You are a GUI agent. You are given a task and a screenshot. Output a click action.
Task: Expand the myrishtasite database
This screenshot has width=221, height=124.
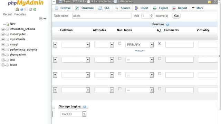pyautogui.click(x=3, y=39)
